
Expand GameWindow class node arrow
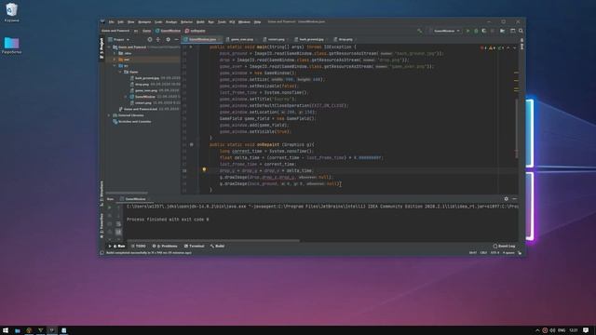[126, 97]
